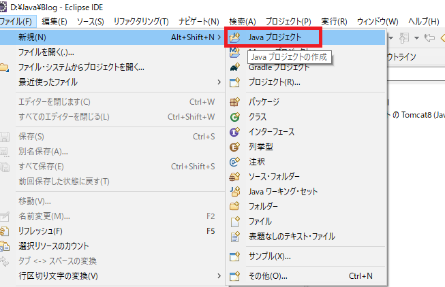Viewport: 445px width, 287px height.
Task: Click the source folder icon beside ソース・フォルダー
Action: coord(234,177)
